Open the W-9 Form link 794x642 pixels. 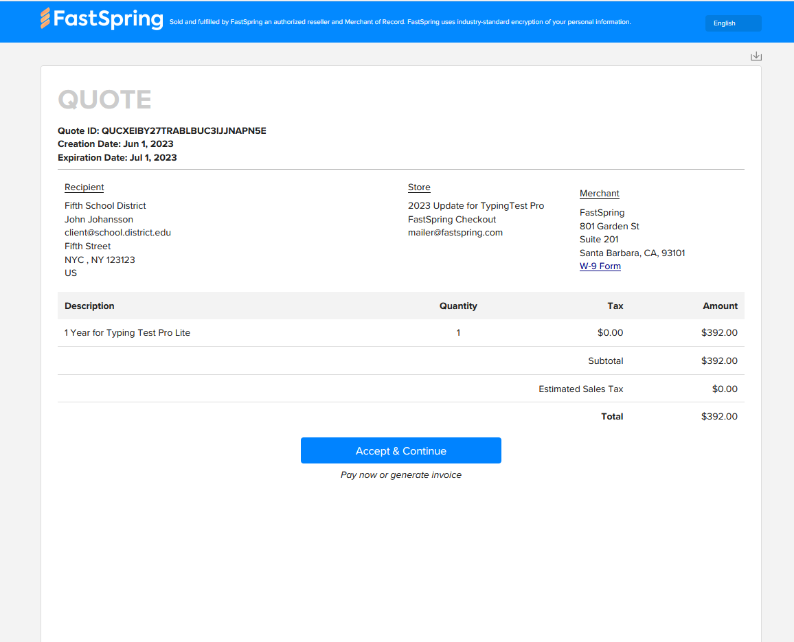point(600,266)
